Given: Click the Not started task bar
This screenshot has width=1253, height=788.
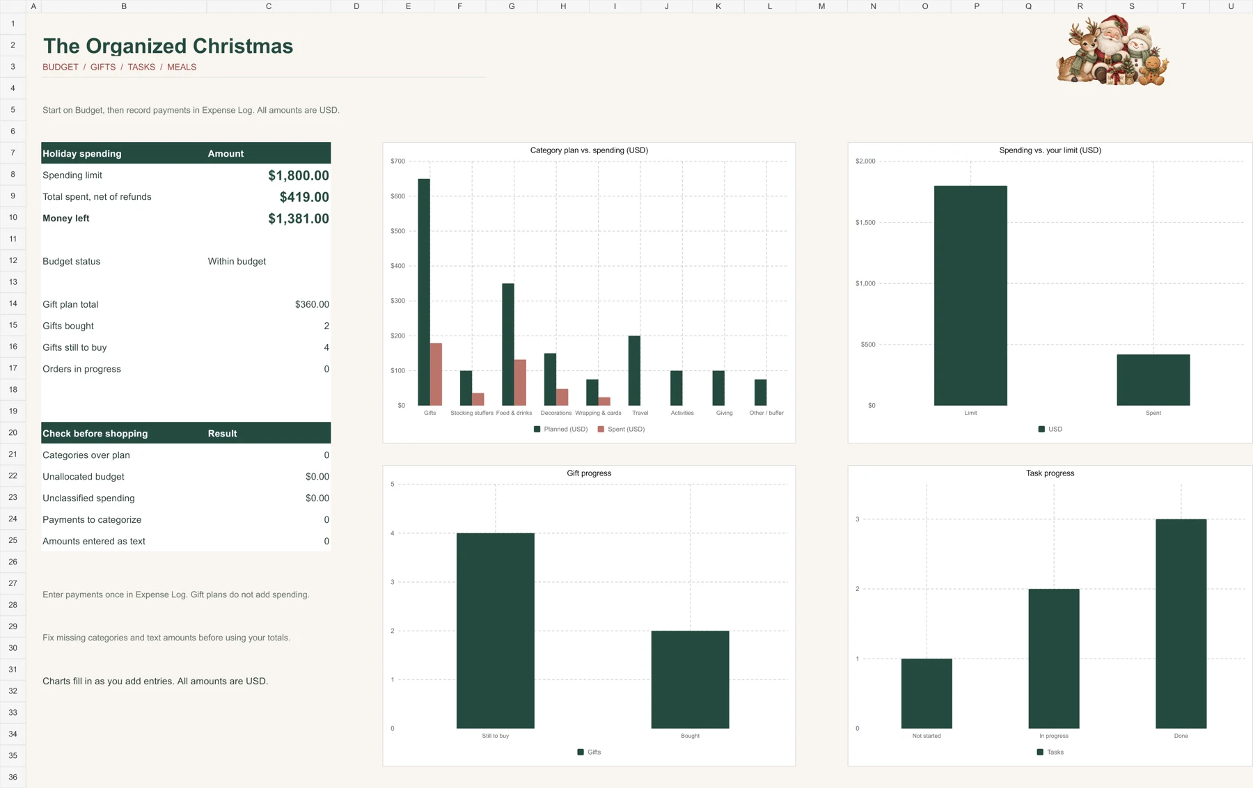Looking at the screenshot, I should click(927, 693).
